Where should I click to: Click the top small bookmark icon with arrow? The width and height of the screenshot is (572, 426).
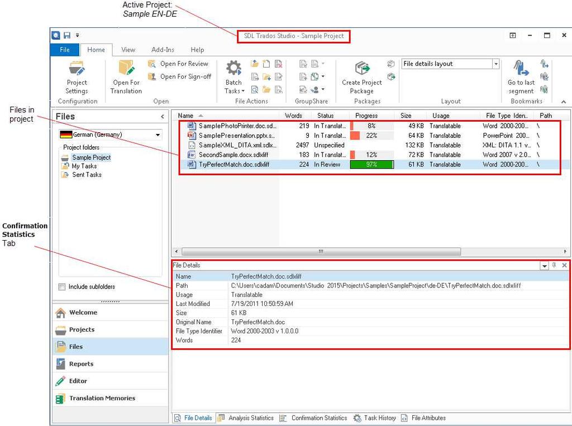[544, 64]
